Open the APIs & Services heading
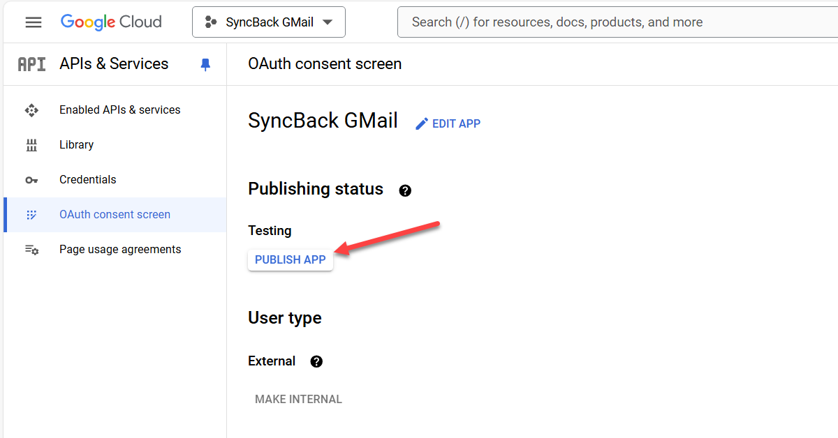Viewport: 838px width, 438px height. tap(114, 63)
